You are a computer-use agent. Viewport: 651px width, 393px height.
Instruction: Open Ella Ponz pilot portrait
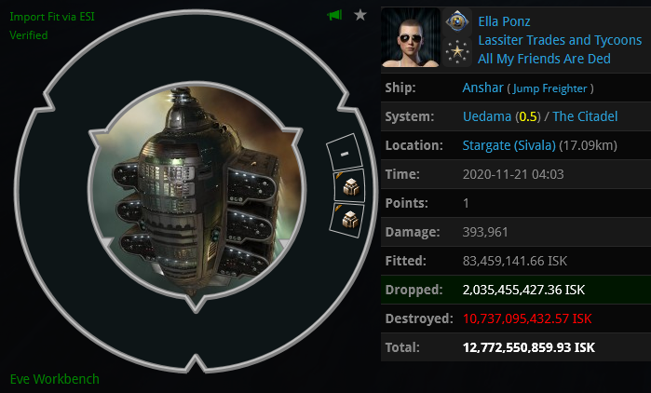(411, 37)
